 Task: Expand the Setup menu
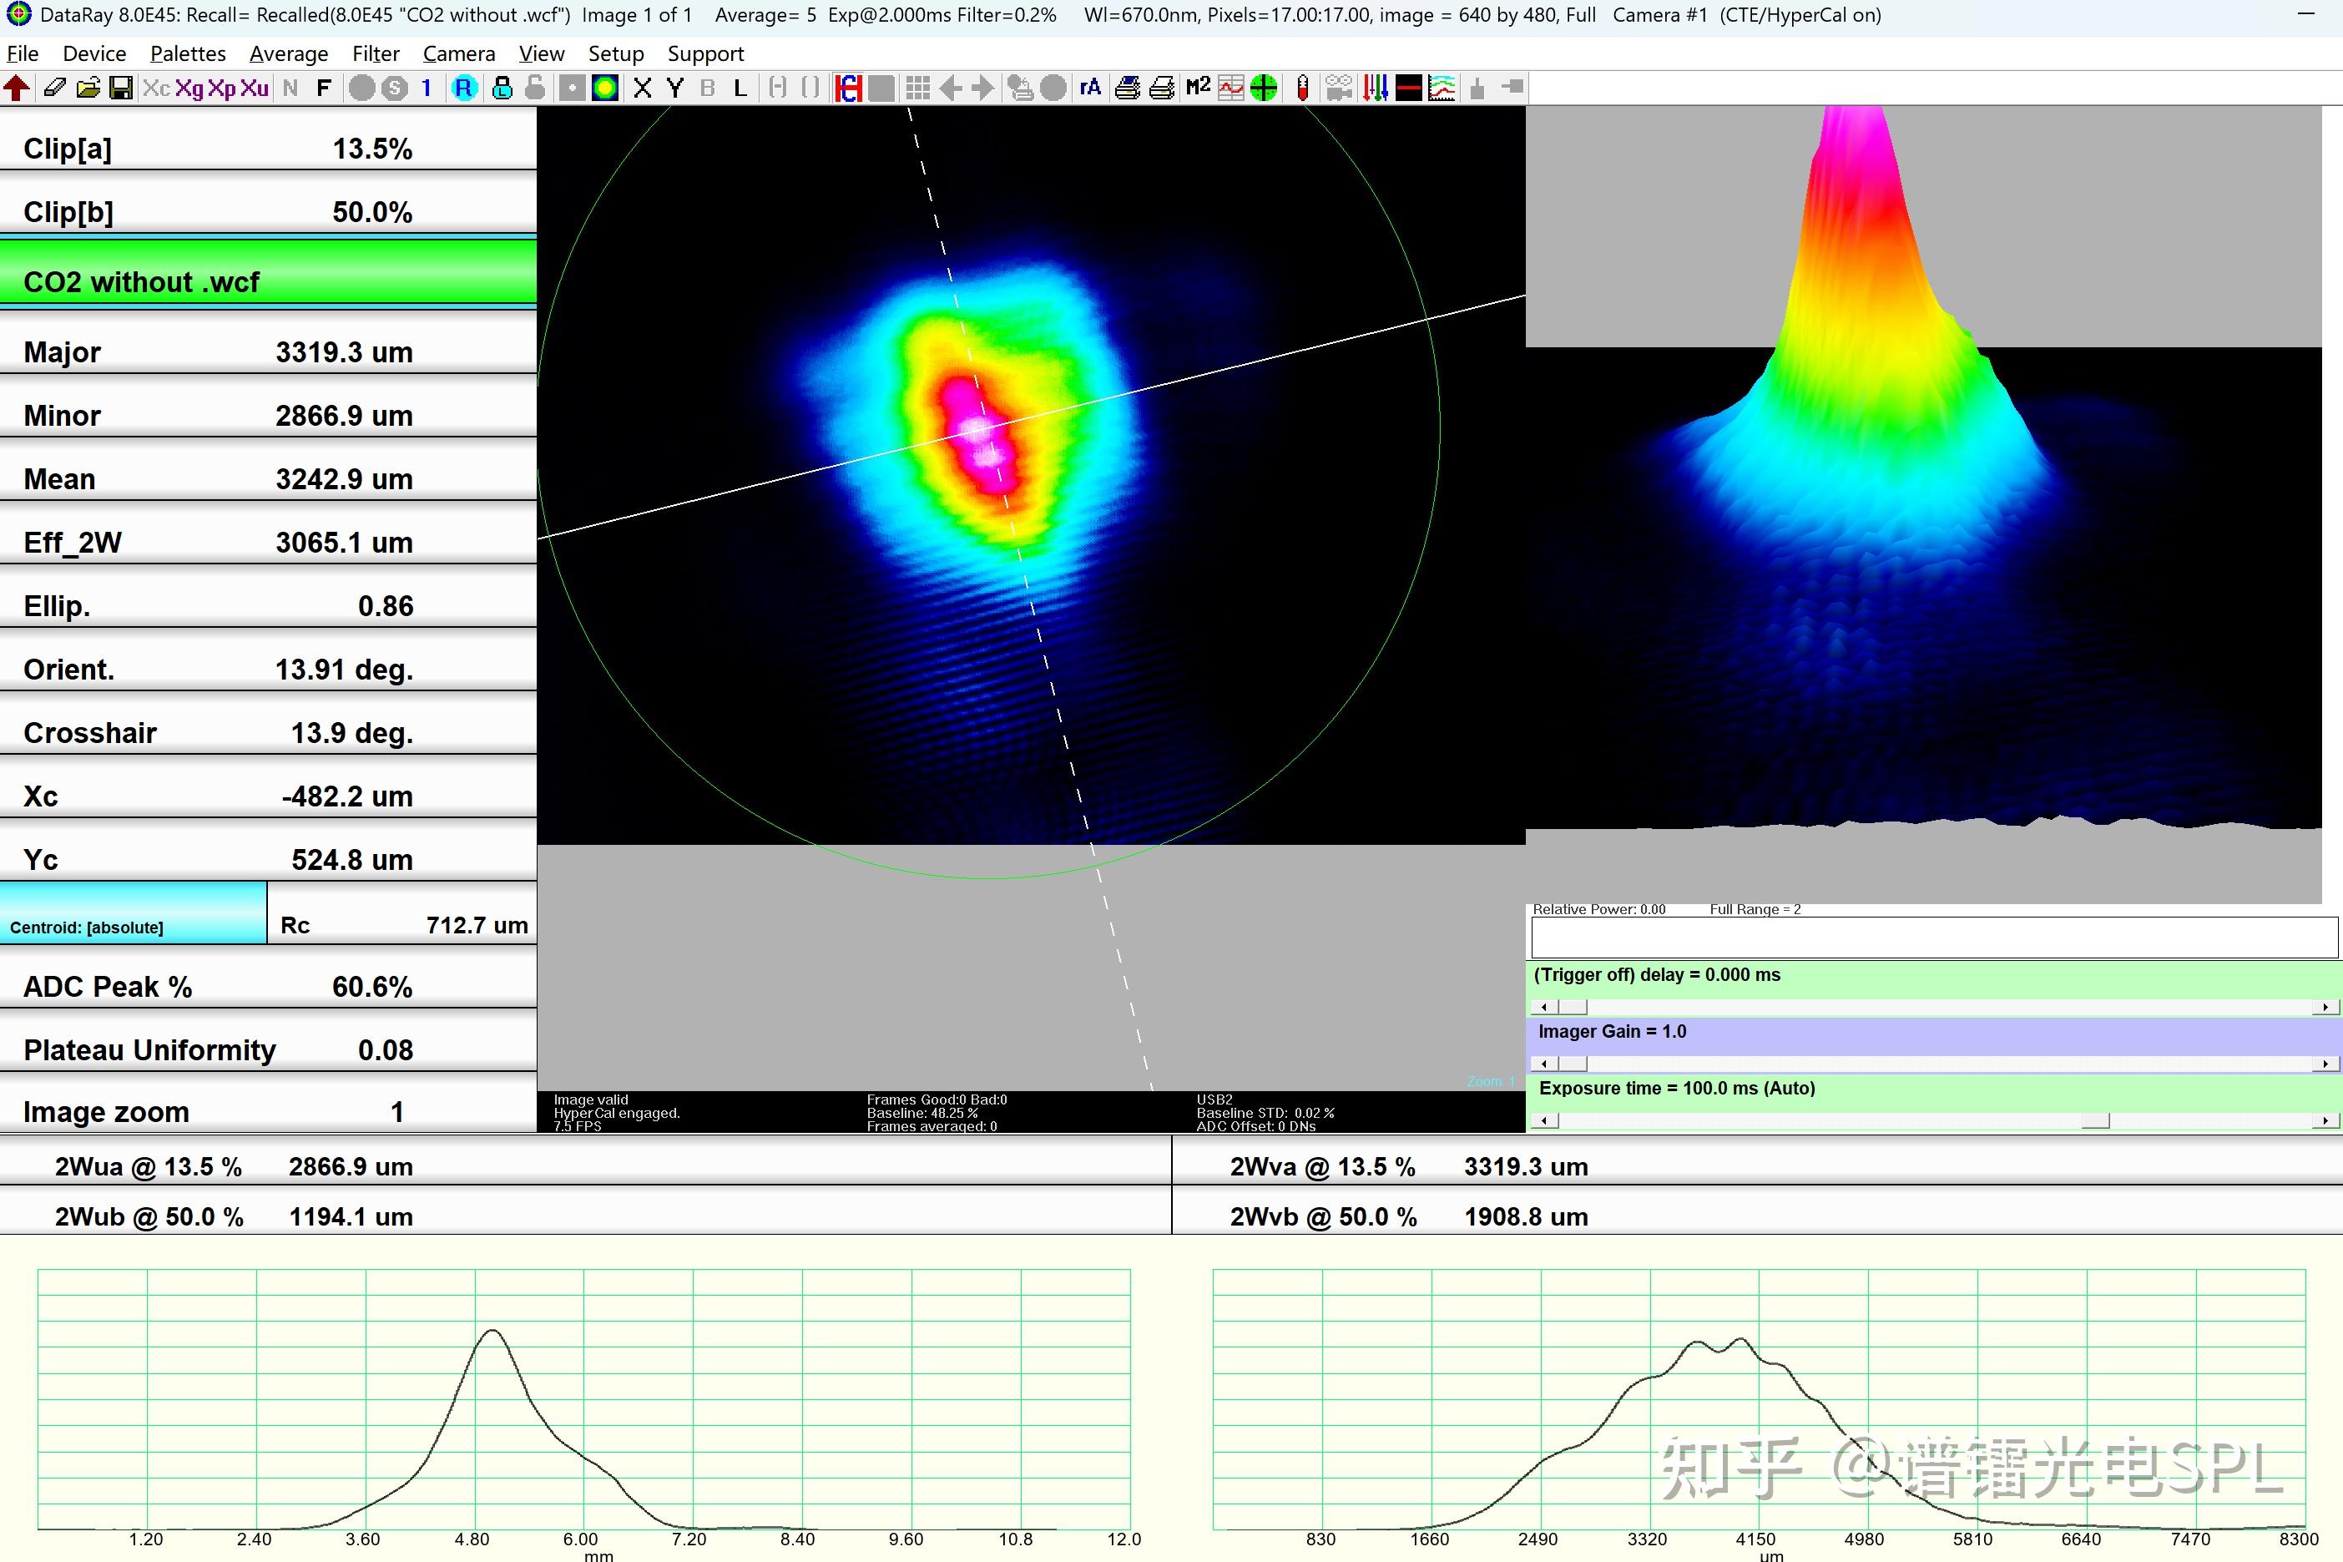(615, 53)
